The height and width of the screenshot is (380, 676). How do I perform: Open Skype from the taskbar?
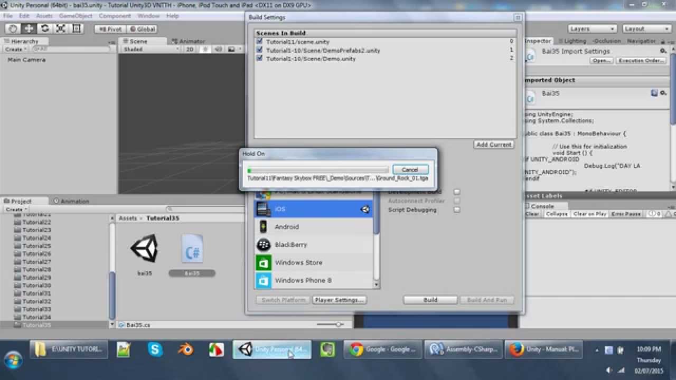[x=155, y=349]
